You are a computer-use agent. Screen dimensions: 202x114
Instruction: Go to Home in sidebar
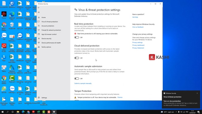click(x=44, y=17)
